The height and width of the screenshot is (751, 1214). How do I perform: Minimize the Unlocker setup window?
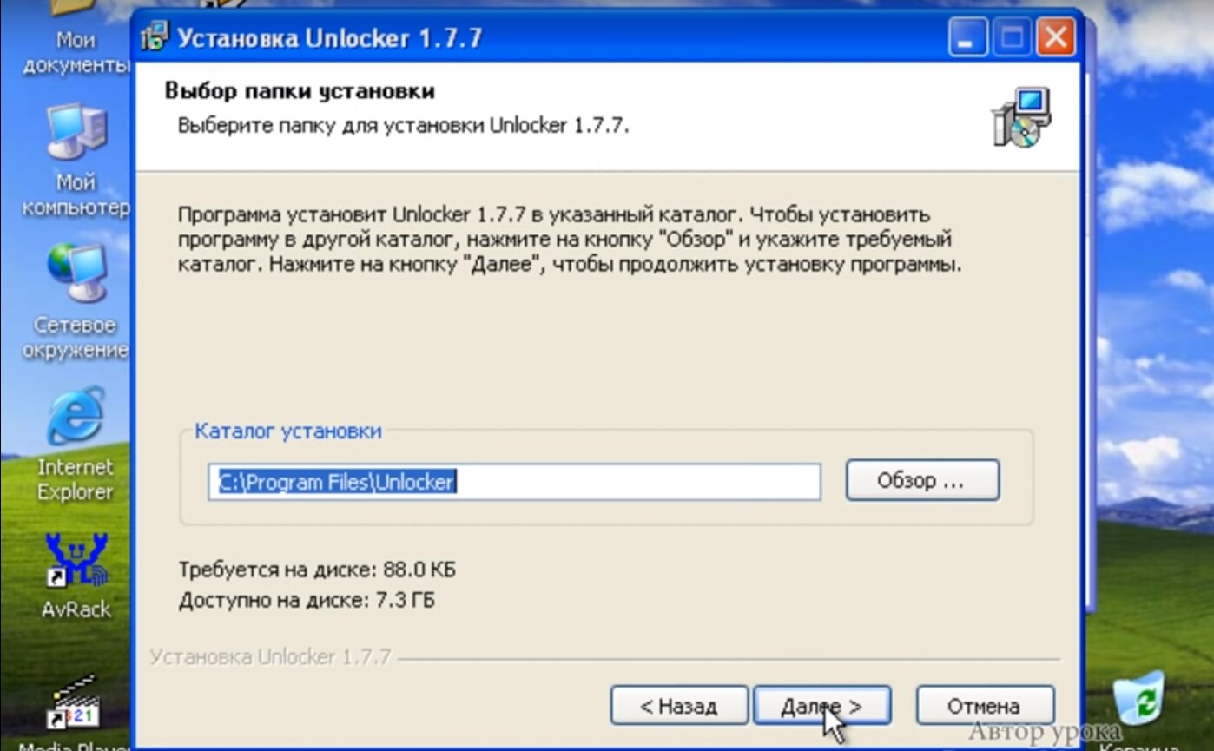(968, 38)
